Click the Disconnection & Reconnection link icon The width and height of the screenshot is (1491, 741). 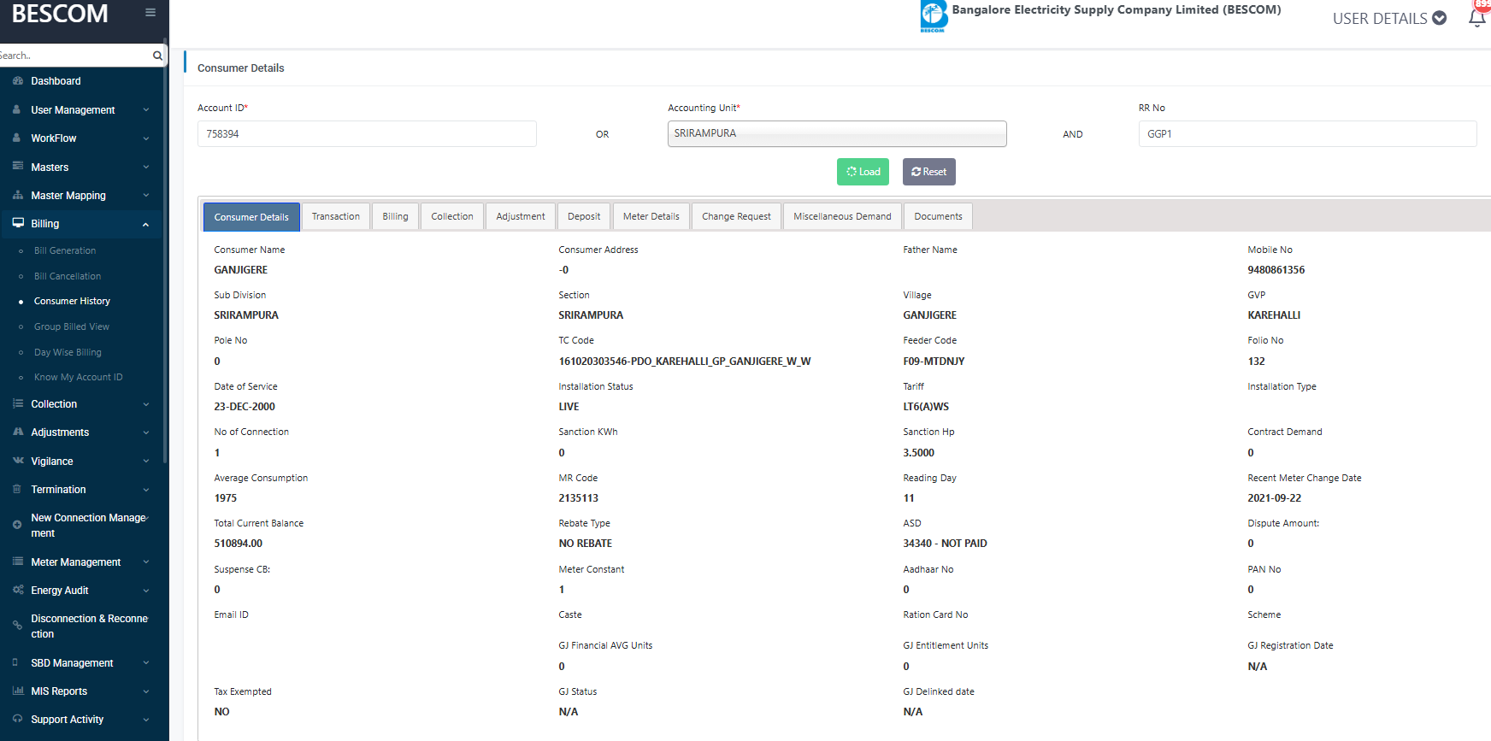(x=17, y=626)
